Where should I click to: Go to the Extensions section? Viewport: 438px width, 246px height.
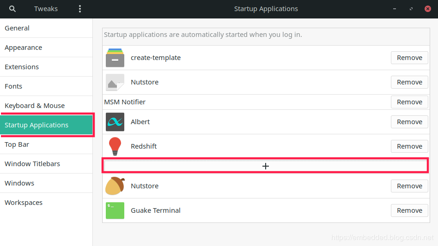(x=22, y=67)
